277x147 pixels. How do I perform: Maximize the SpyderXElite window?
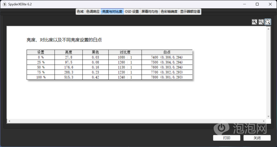257,4
